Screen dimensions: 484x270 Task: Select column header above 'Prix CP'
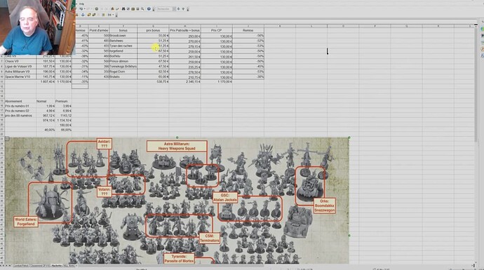click(x=216, y=26)
